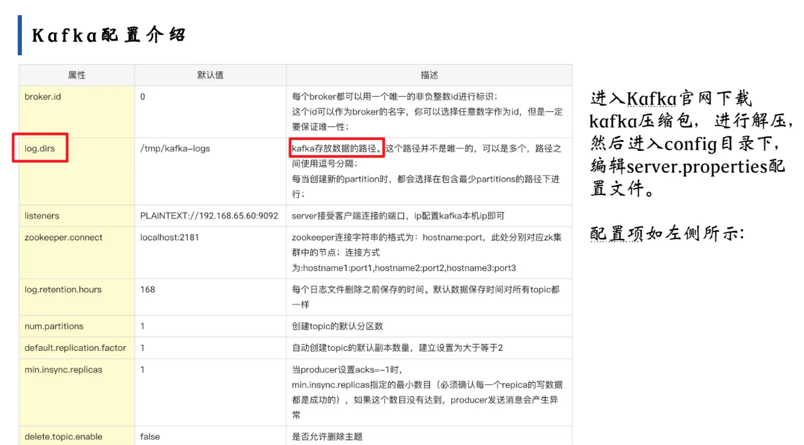Click the default value "1" of num.partitions
This screenshot has width=804, height=445.
pos(142,326)
